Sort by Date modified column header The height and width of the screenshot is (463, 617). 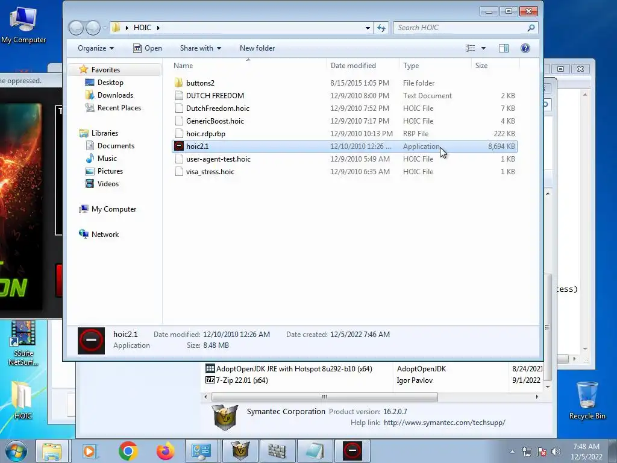click(363, 65)
